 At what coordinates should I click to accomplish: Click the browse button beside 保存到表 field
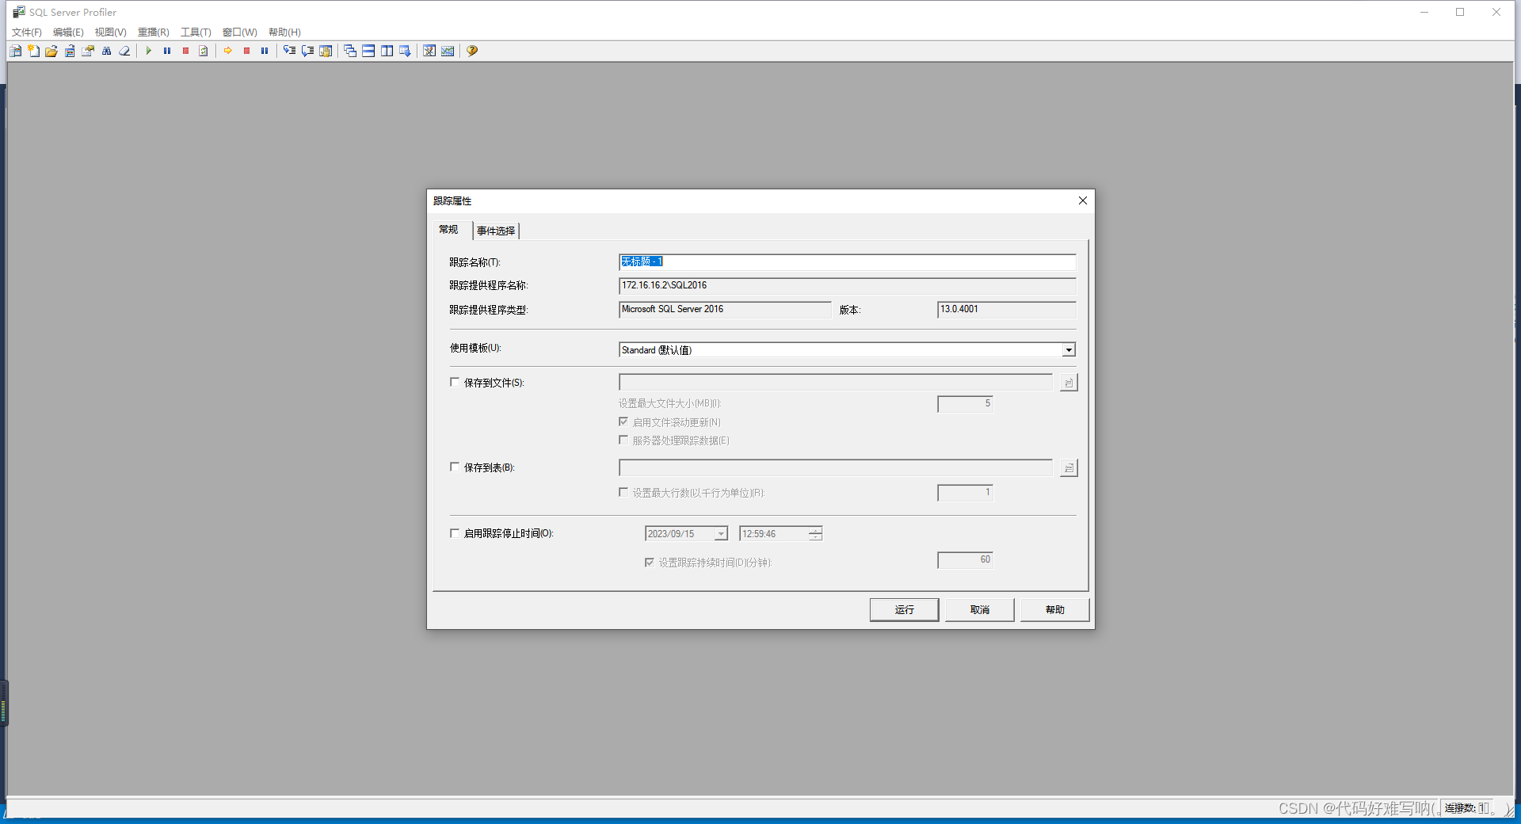[1069, 468]
